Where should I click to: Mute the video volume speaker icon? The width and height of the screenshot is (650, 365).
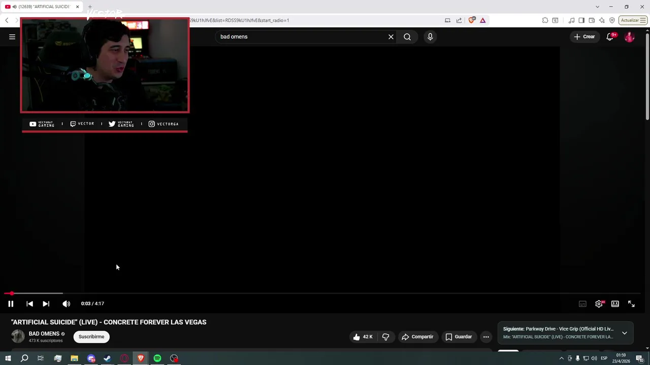(x=66, y=304)
